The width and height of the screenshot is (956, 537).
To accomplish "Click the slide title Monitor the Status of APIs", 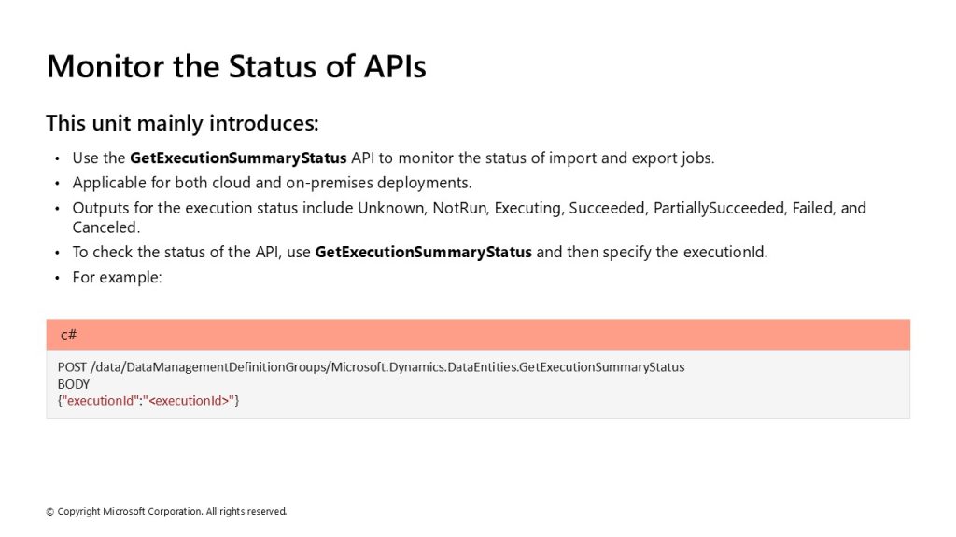I will pyautogui.click(x=236, y=66).
